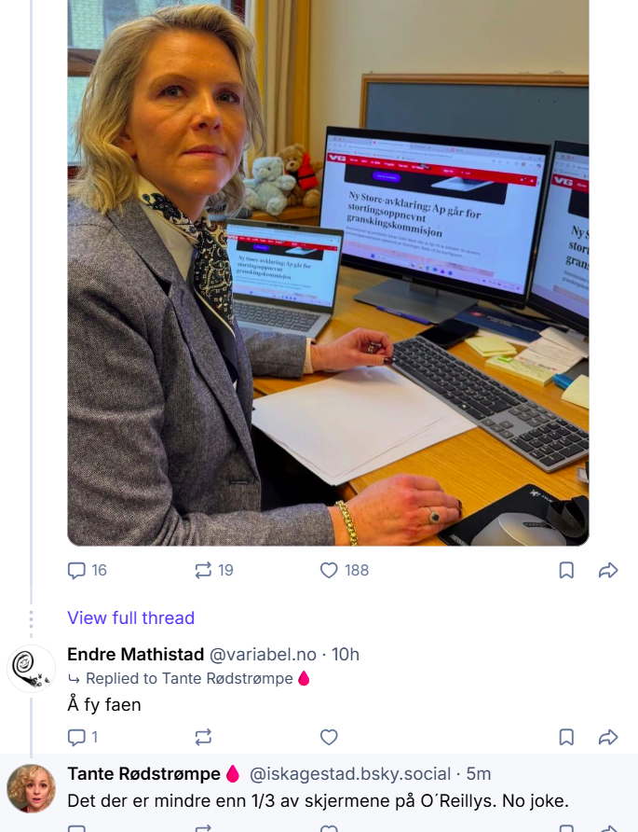Reply to Endre Mathistad's comment

point(77,737)
